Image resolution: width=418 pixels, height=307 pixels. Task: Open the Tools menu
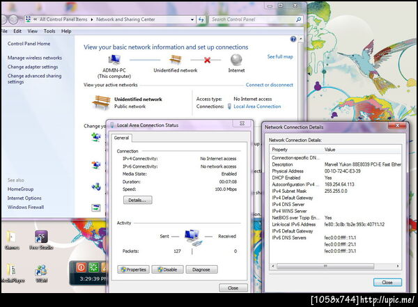tap(49, 31)
